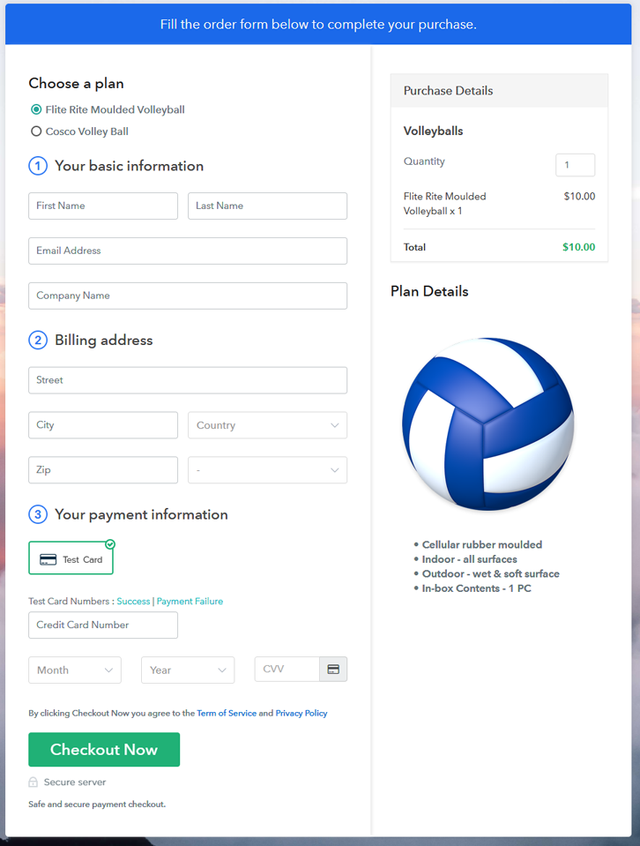Open the Privacy Policy link

pyautogui.click(x=301, y=714)
